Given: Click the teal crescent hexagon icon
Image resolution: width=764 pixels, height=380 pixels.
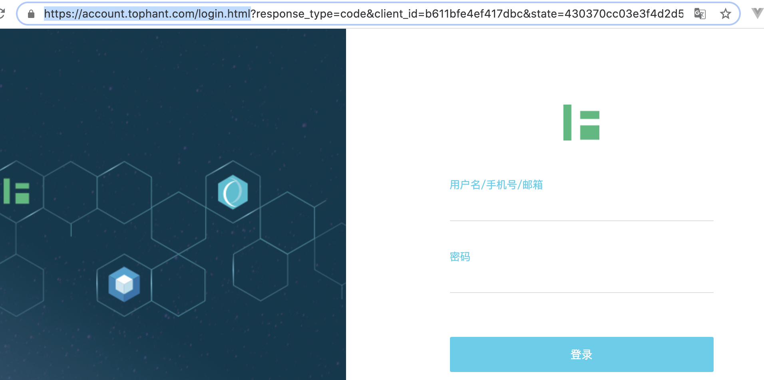Looking at the screenshot, I should [x=233, y=192].
